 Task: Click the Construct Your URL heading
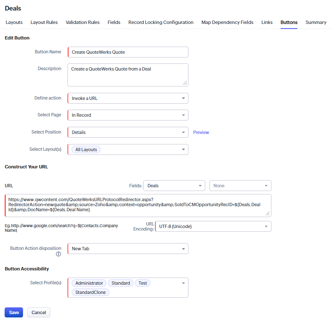click(26, 167)
